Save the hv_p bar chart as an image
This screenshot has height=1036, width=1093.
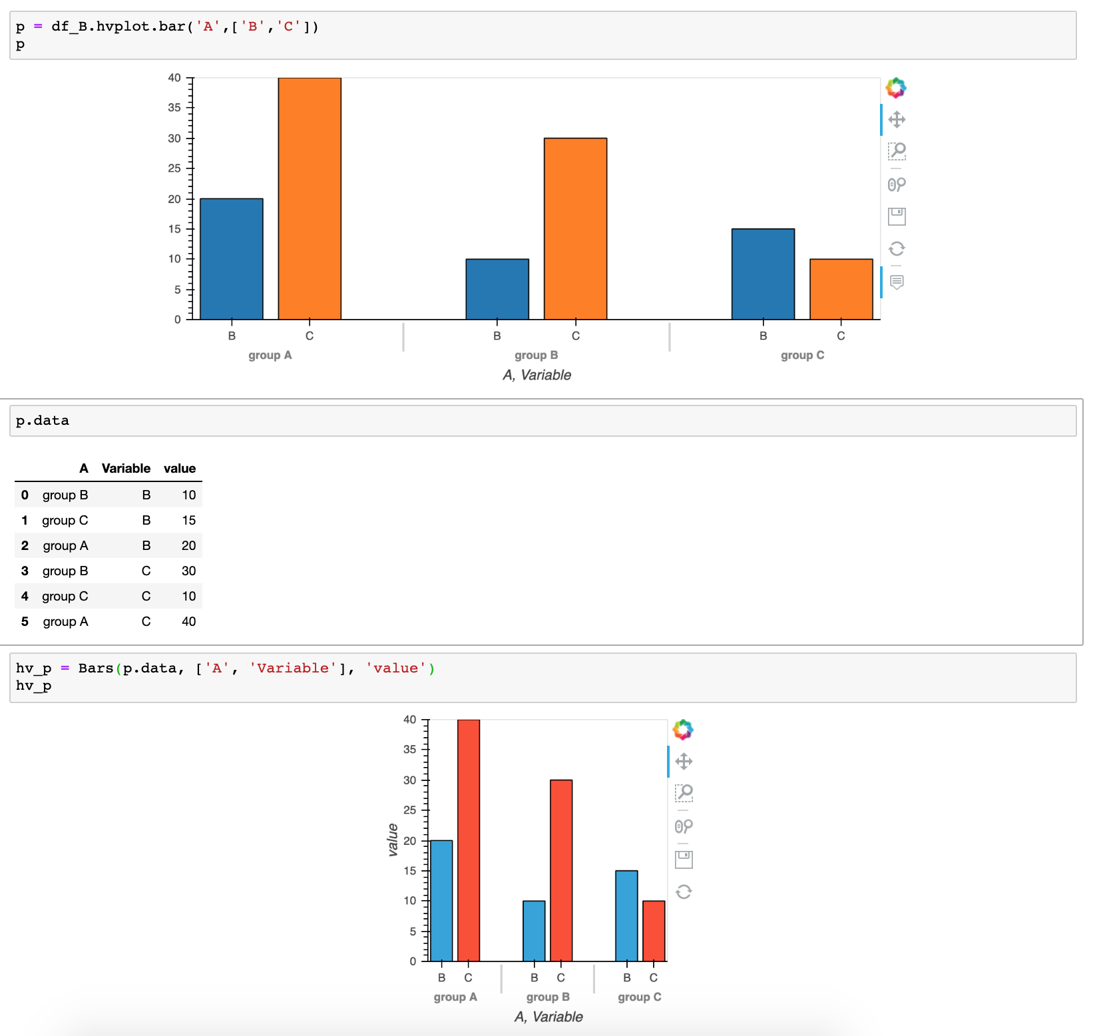click(x=684, y=859)
